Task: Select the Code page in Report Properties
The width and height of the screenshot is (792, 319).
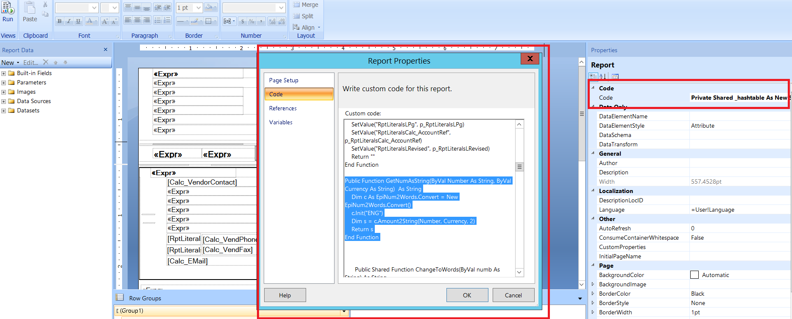Action: [299, 94]
